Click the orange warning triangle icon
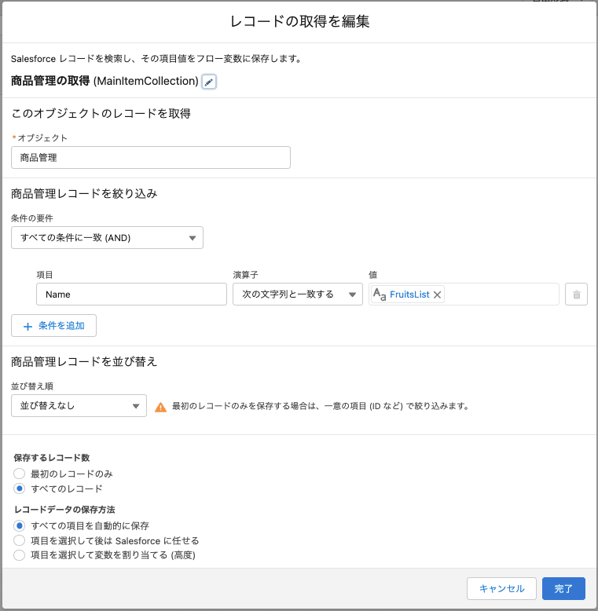This screenshot has width=598, height=611. (x=160, y=407)
